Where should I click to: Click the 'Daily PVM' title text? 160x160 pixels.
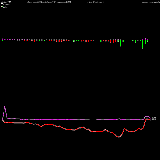pyautogui.click(x=6, y=2)
